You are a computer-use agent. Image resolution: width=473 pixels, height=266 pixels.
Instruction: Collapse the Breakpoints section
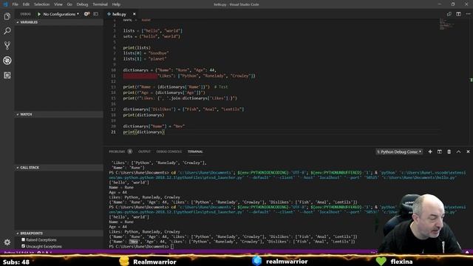click(59, 233)
